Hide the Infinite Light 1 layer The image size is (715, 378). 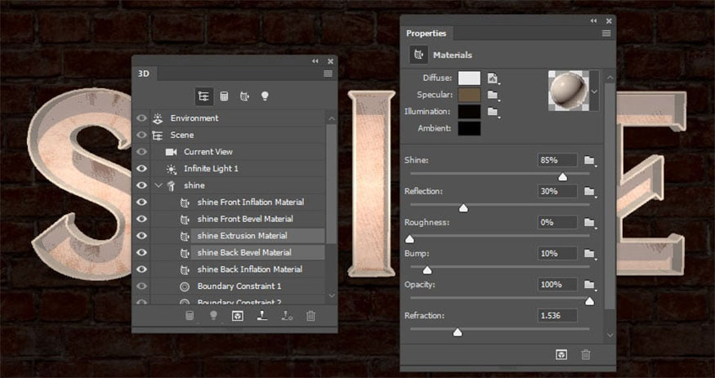pyautogui.click(x=141, y=168)
